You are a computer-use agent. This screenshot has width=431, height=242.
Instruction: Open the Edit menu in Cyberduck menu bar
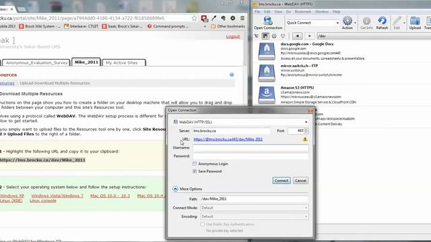[267, 12]
